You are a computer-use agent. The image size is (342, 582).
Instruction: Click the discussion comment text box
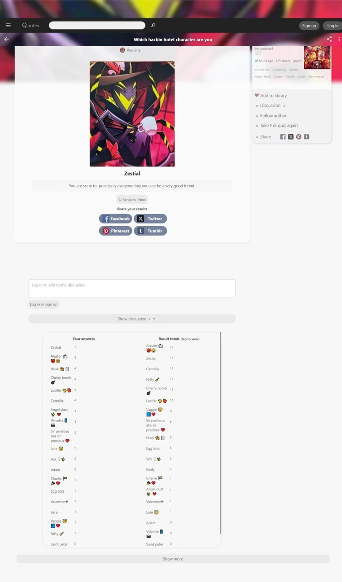pos(132,288)
